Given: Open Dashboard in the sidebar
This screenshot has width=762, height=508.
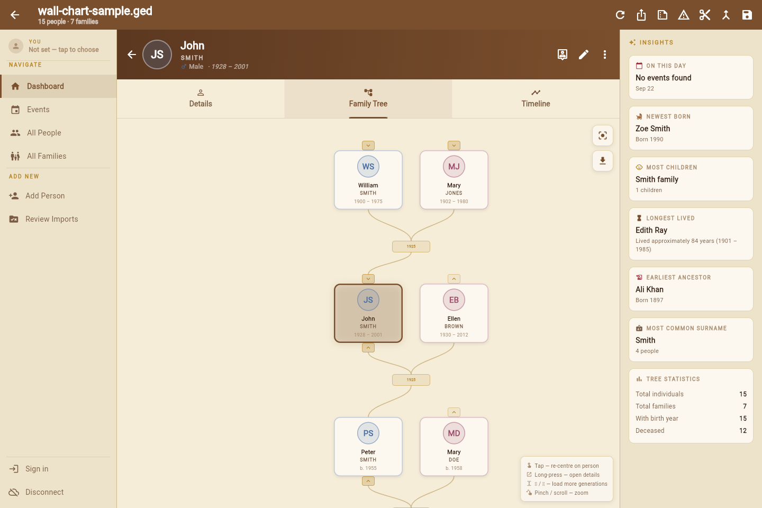Looking at the screenshot, I should click(x=58, y=86).
